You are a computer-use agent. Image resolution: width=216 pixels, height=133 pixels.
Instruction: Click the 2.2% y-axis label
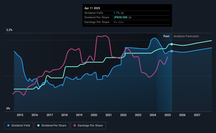click(9, 30)
